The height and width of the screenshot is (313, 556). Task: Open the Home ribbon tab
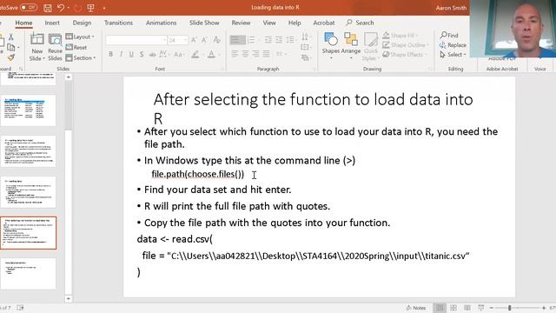pos(23,23)
